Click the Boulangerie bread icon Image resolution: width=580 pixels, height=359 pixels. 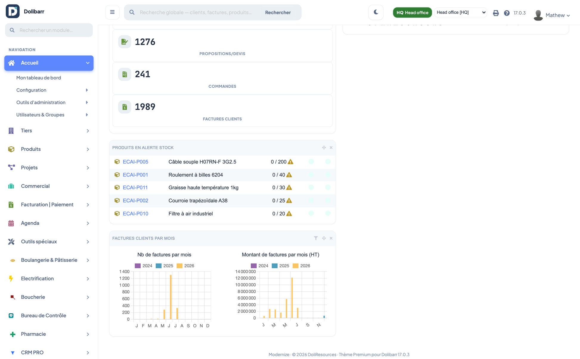point(13,260)
